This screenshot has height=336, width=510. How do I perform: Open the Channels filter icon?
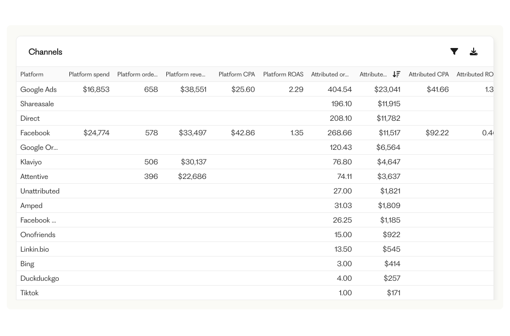pos(454,51)
